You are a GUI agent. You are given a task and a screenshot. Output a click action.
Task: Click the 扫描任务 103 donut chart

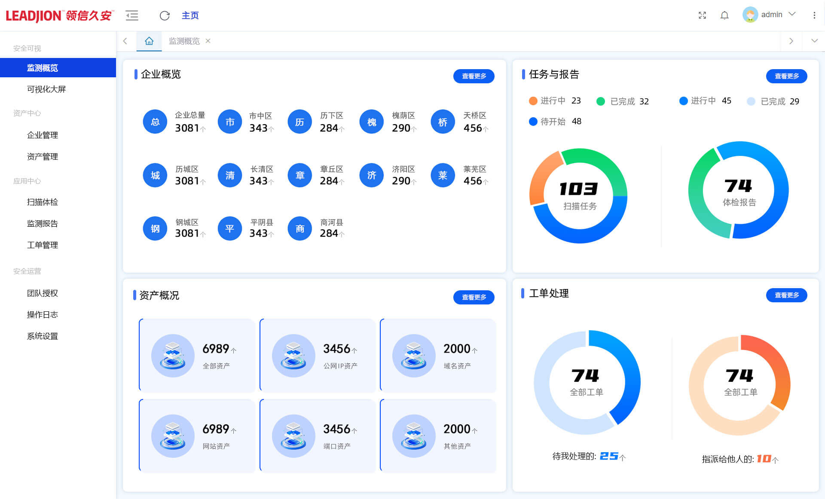(579, 195)
